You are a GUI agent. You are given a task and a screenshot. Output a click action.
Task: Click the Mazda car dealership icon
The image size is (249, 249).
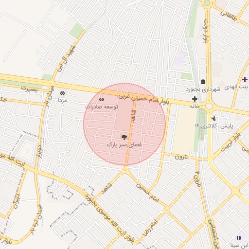(62, 93)
